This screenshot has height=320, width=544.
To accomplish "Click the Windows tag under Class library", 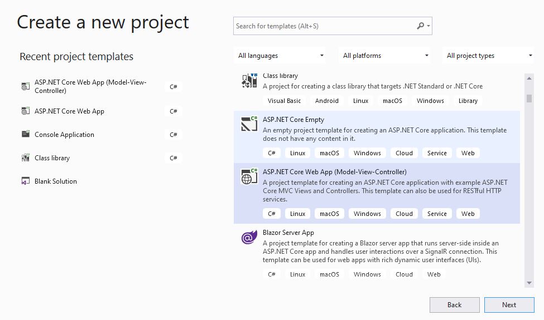I will coord(430,101).
